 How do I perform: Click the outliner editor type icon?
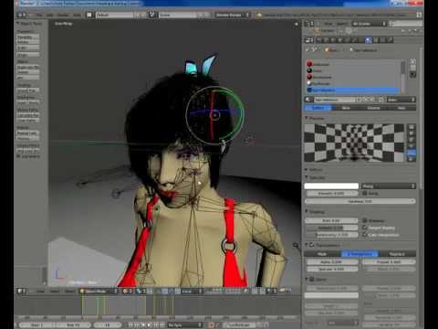[x=309, y=24]
